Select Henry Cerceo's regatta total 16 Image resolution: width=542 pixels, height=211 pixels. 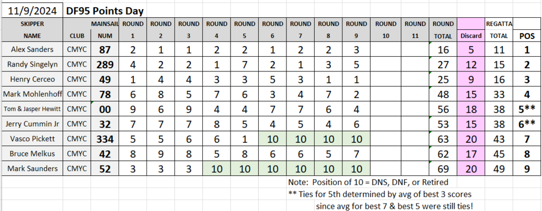pos(499,80)
